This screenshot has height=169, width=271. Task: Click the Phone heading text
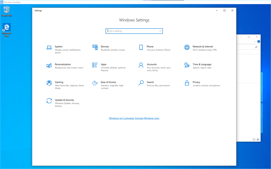150,47
